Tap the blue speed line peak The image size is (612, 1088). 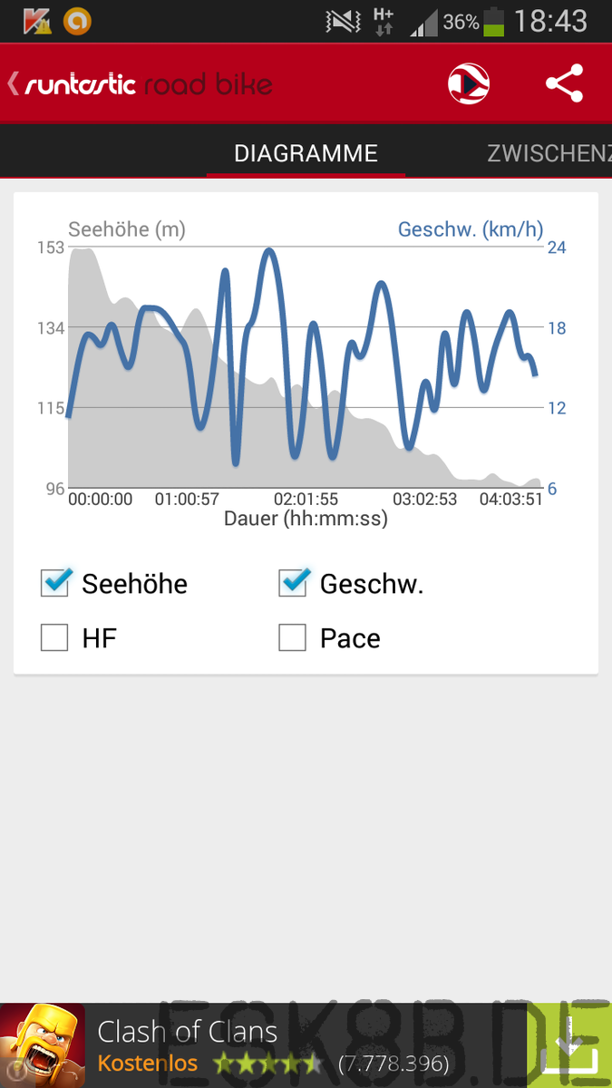[x=268, y=250]
